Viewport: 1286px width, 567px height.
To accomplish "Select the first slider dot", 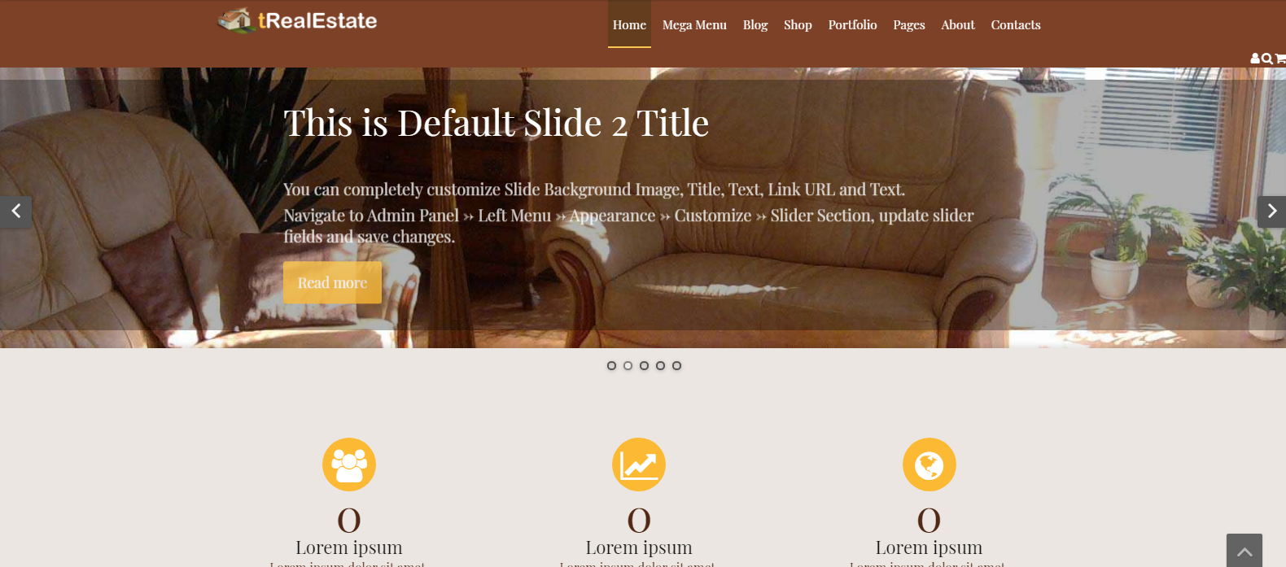I will coord(611,365).
